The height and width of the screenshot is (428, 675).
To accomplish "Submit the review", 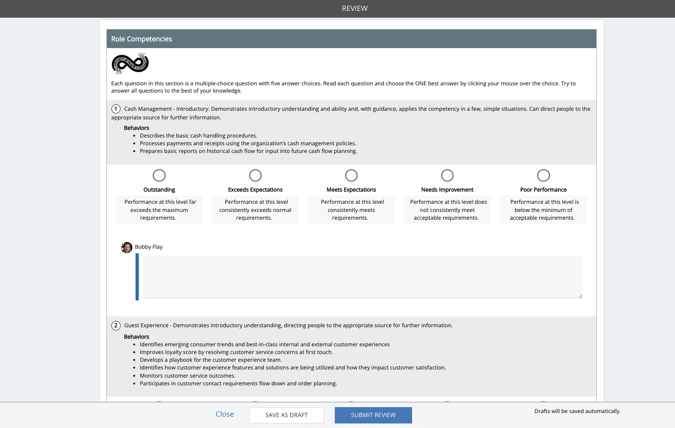I will pyautogui.click(x=373, y=415).
